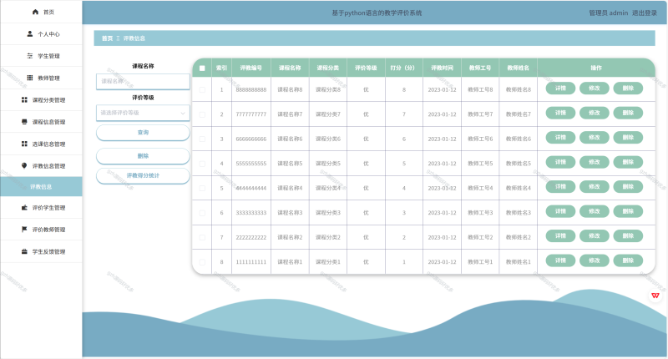View 详情 for 课程名称5 row

(x=560, y=162)
